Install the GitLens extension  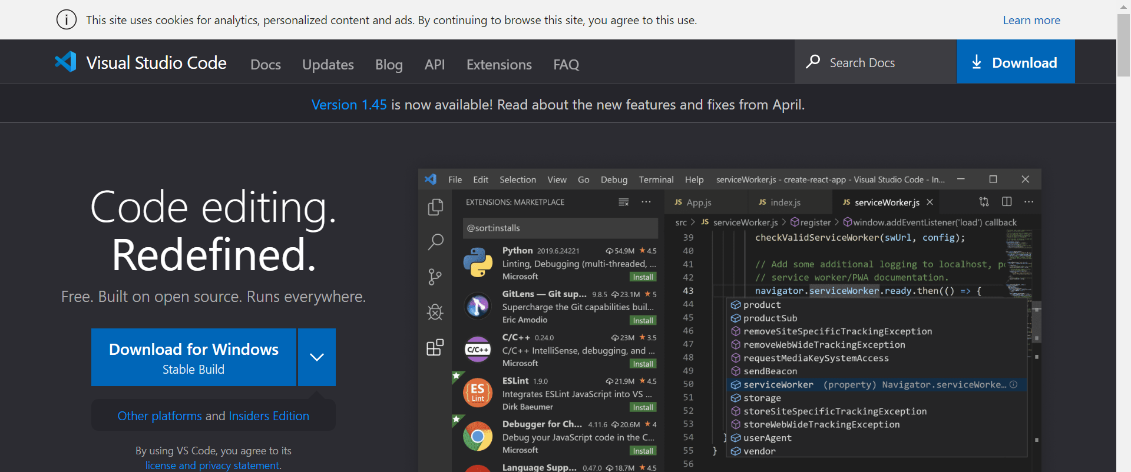coord(643,320)
